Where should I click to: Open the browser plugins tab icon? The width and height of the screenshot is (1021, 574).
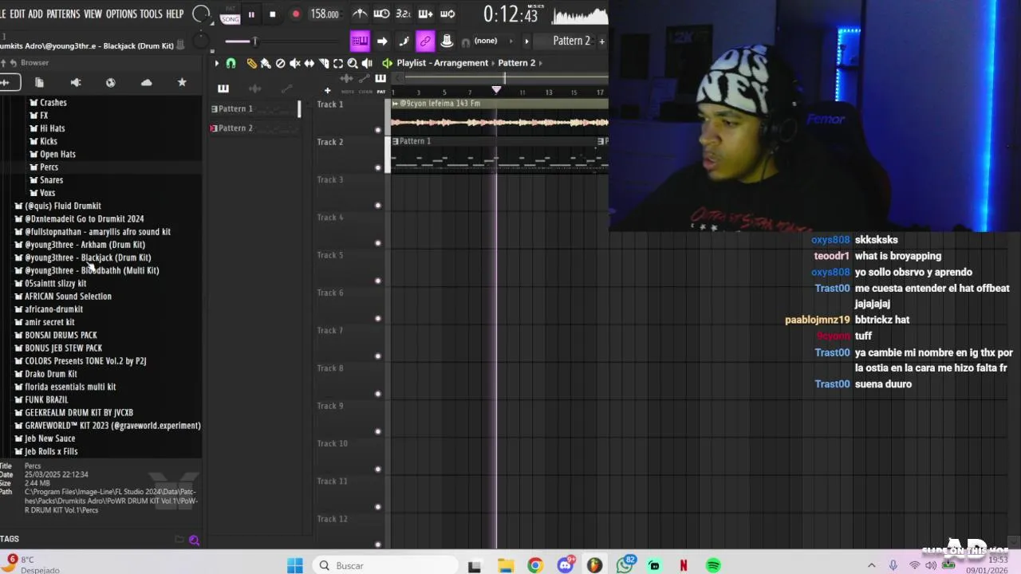[75, 82]
